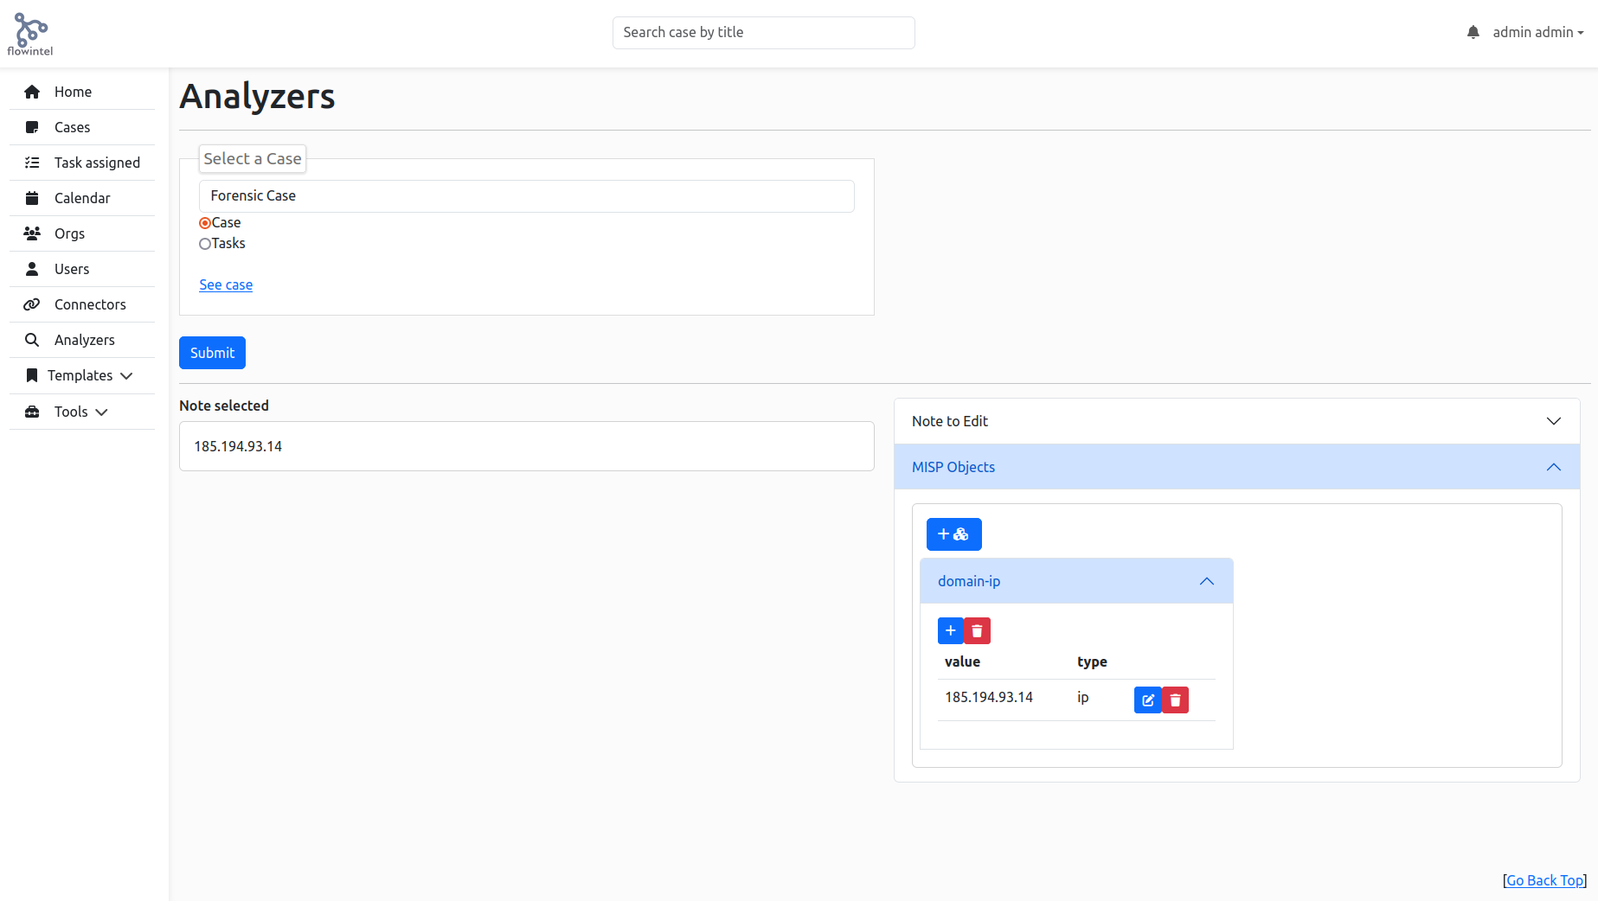The width and height of the screenshot is (1598, 901).
Task: Click the value column header
Action: pos(962,661)
